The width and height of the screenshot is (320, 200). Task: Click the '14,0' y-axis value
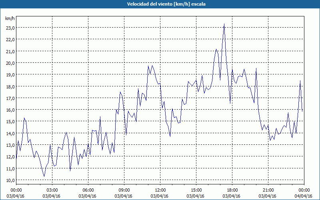click(x=10, y=134)
